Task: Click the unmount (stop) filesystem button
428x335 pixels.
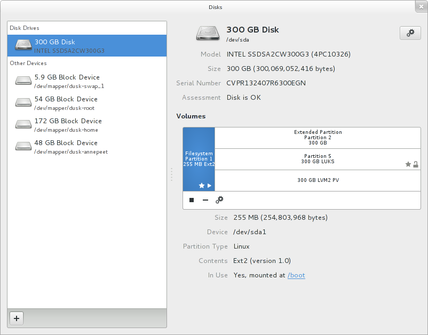Action: pos(192,200)
